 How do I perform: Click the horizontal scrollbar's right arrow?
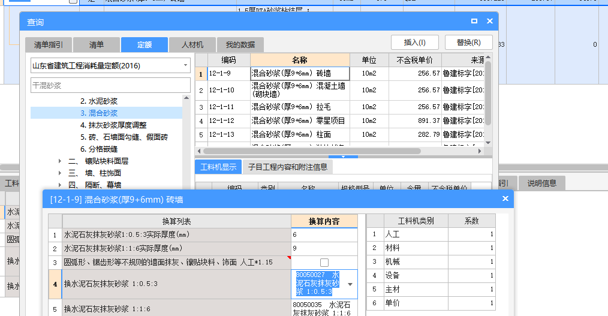(480, 151)
